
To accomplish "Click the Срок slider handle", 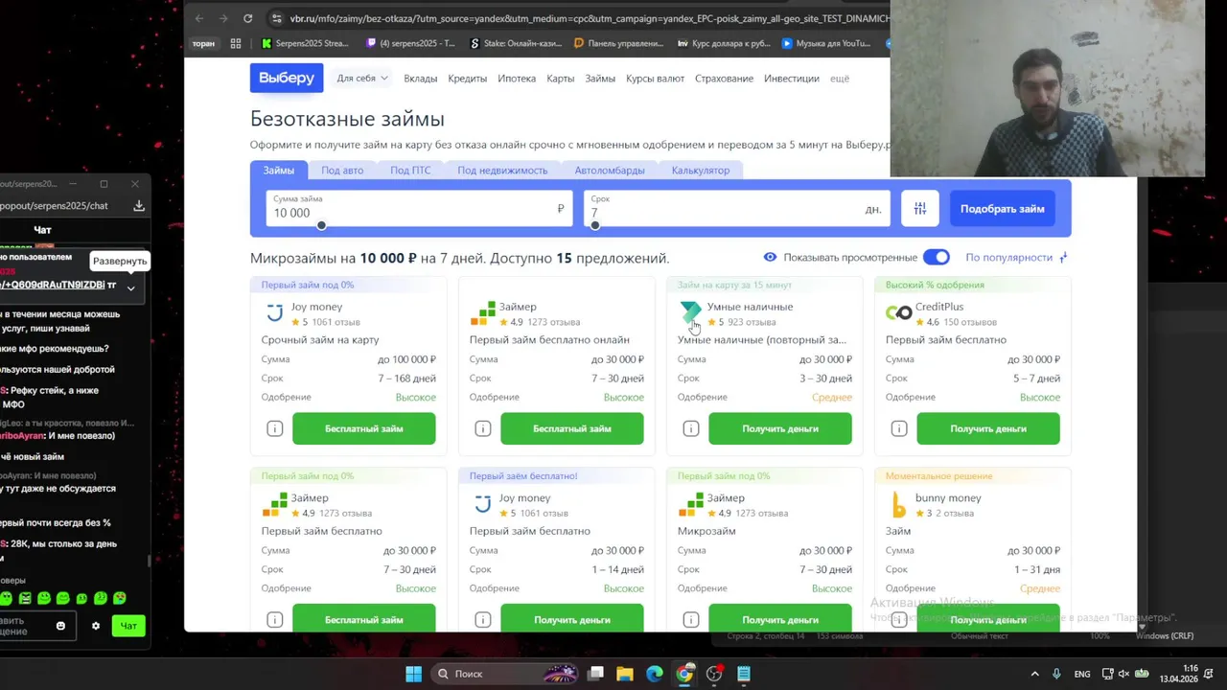I will coord(595,225).
